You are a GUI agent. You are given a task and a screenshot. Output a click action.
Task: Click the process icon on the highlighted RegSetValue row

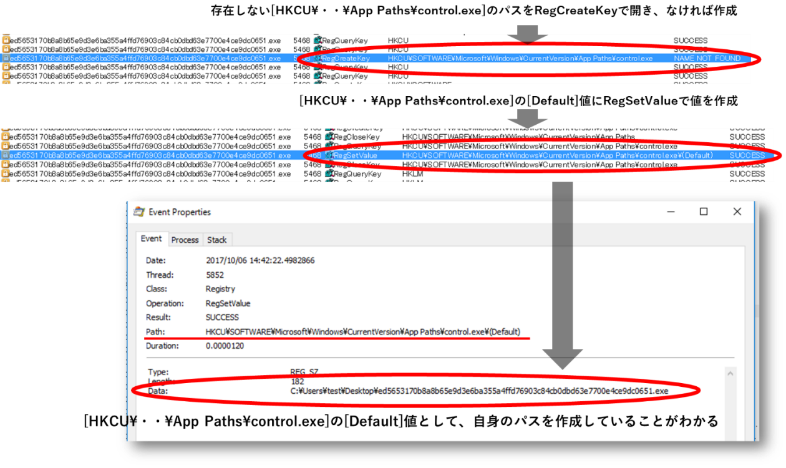pos(5,155)
